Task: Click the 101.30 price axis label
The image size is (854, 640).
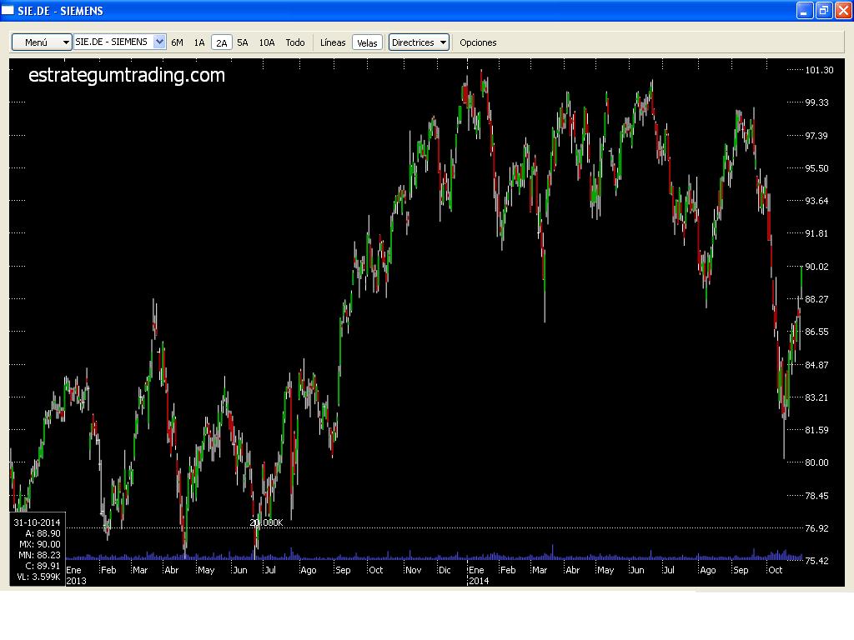Action: pos(819,70)
